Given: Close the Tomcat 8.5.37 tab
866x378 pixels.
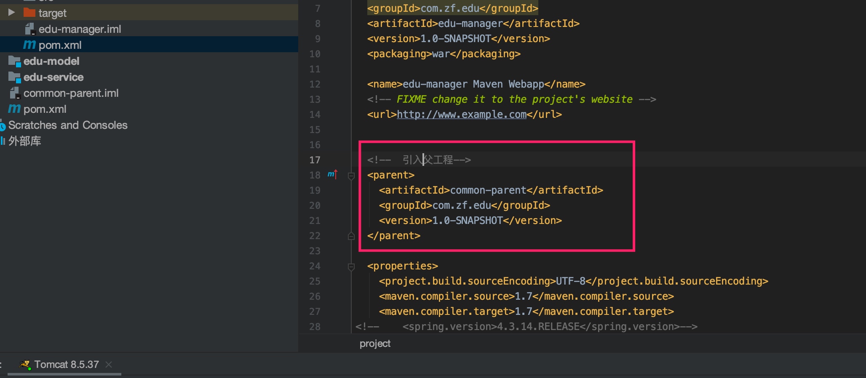Looking at the screenshot, I should pyautogui.click(x=109, y=365).
